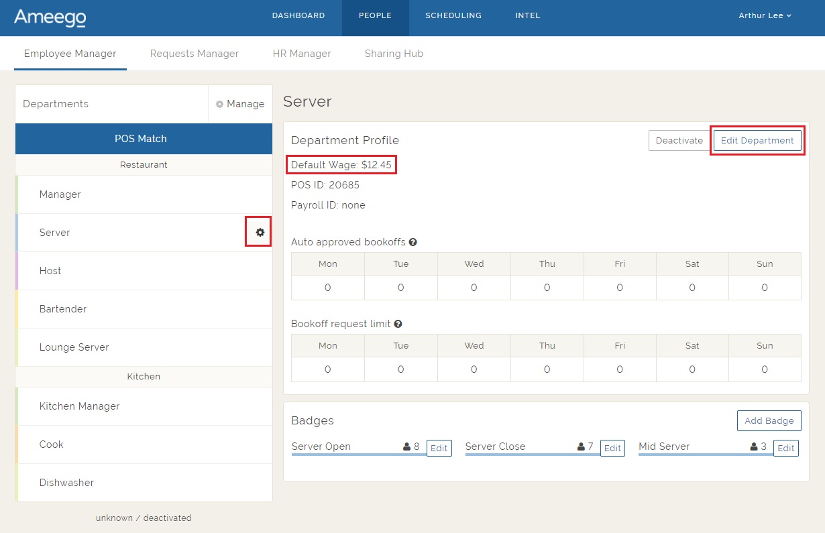Open the Arthur Lee user dropdown
Image resolution: width=825 pixels, height=533 pixels.
pos(765,16)
